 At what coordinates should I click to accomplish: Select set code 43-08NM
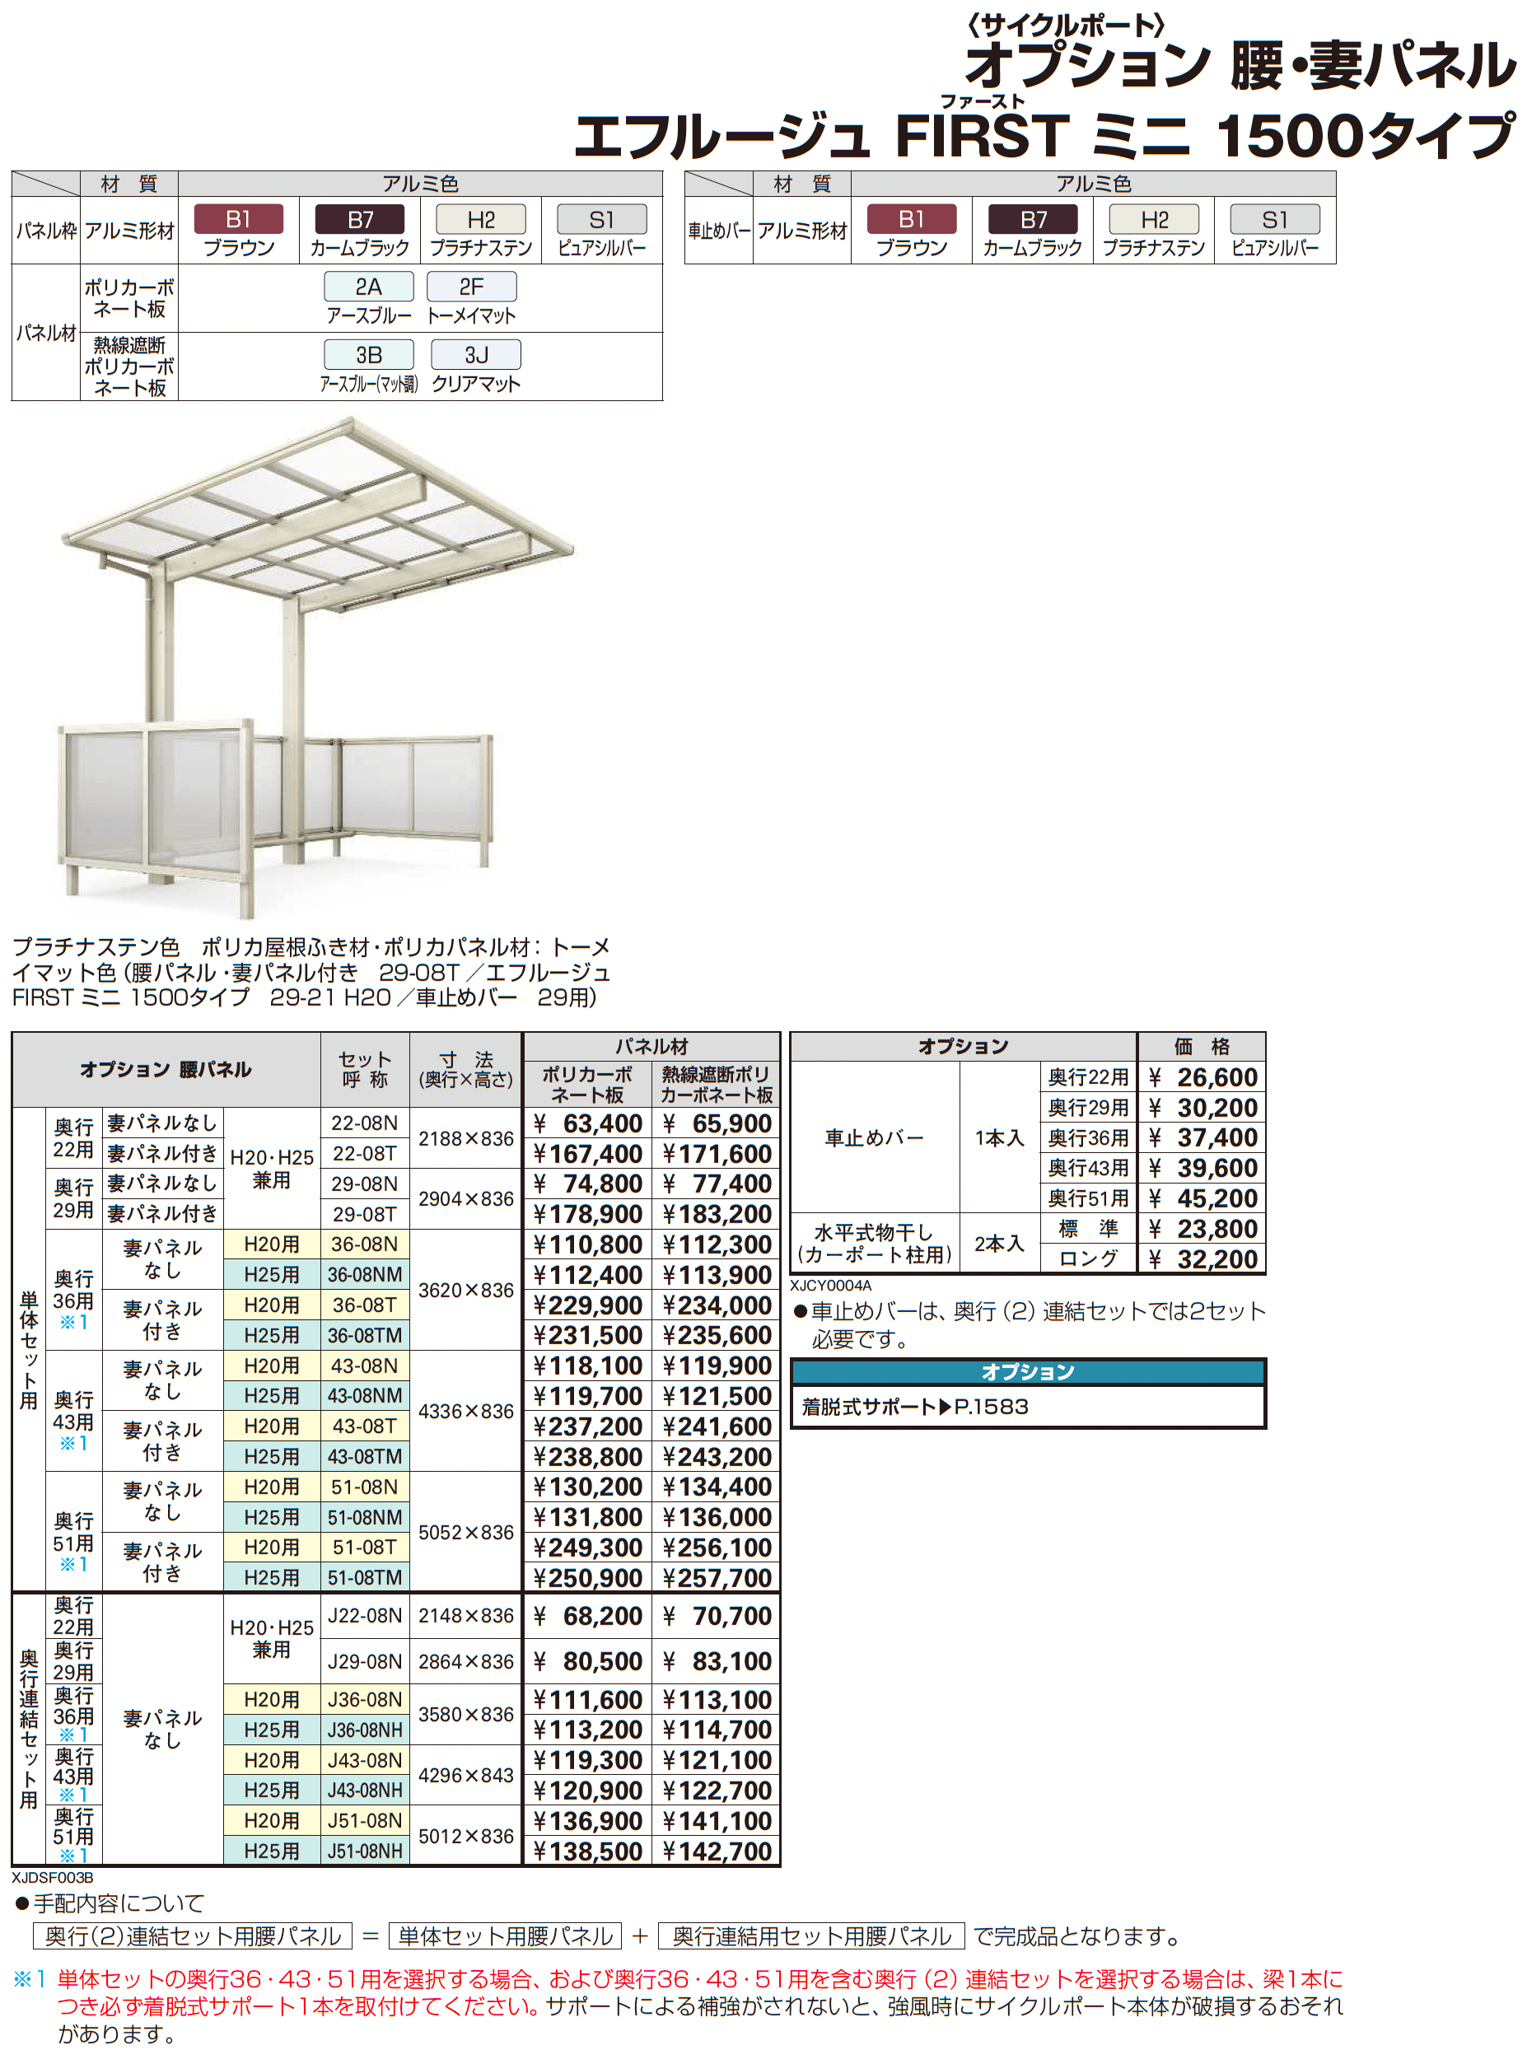click(365, 1395)
